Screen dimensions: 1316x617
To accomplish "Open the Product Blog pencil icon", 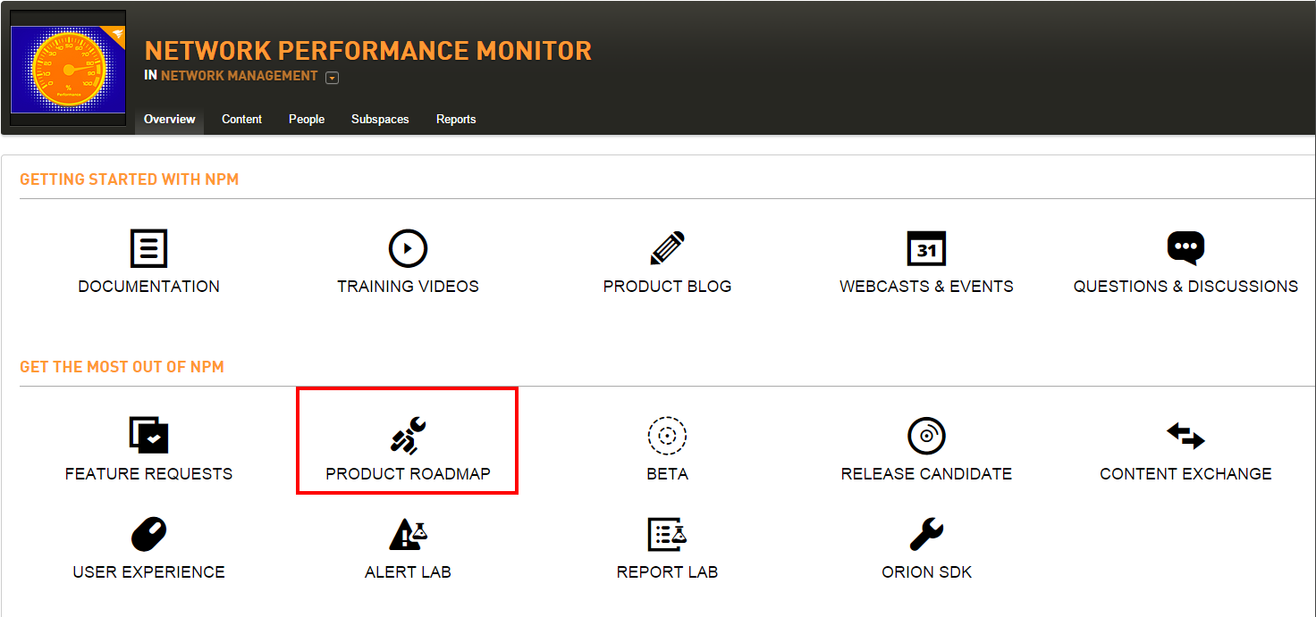I will (668, 248).
